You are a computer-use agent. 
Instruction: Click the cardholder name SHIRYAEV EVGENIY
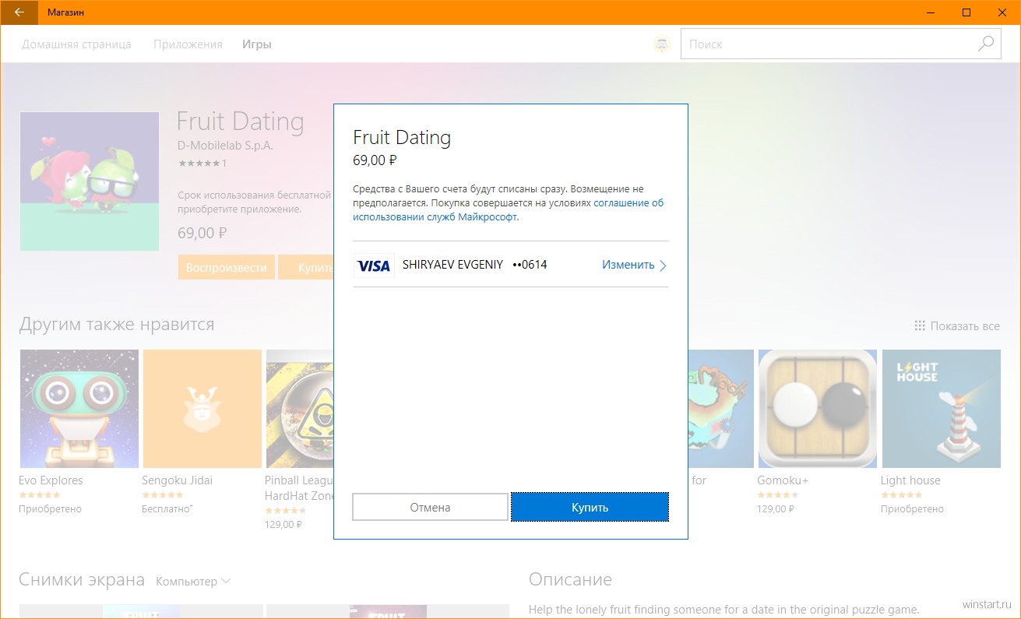click(452, 265)
